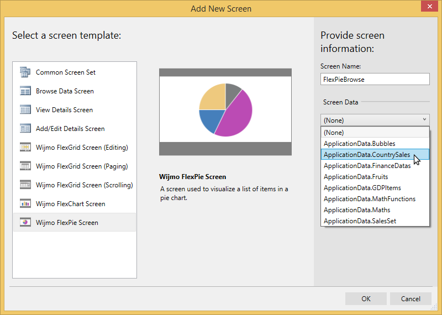Screen dimensions: 442x315
Task: Click the Wijmo FlexChart Screen icon
Action: 25,203
